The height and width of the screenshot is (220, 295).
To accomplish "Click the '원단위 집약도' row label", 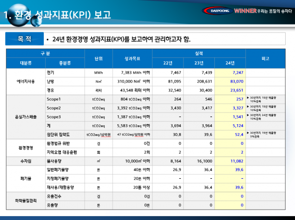I will coord(58,135).
